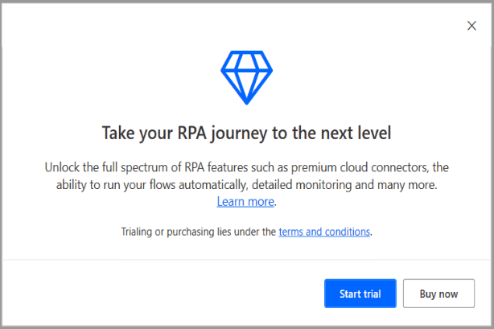Image resolution: width=494 pixels, height=329 pixels.
Task: Open the terms and conditions link
Action: pos(324,232)
